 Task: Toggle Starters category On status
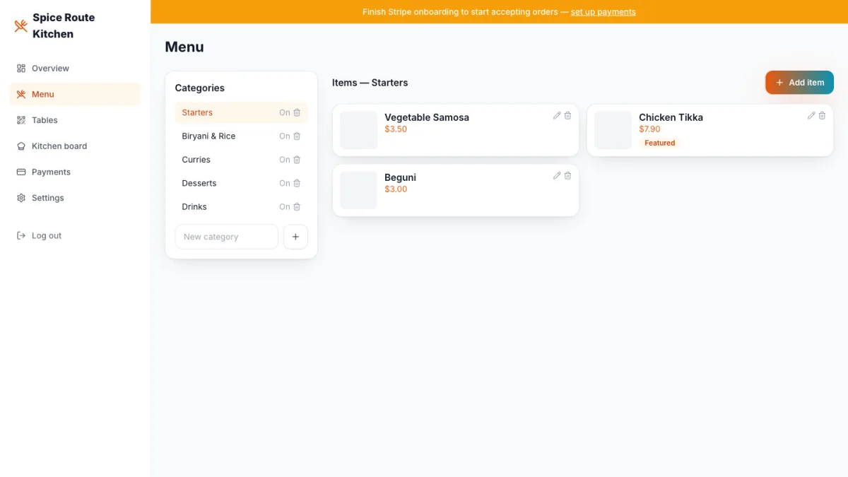click(285, 112)
